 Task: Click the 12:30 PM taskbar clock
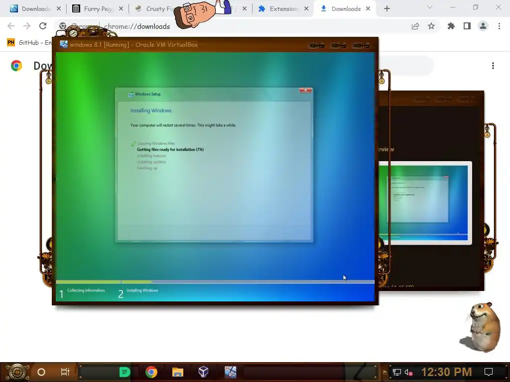point(447,372)
